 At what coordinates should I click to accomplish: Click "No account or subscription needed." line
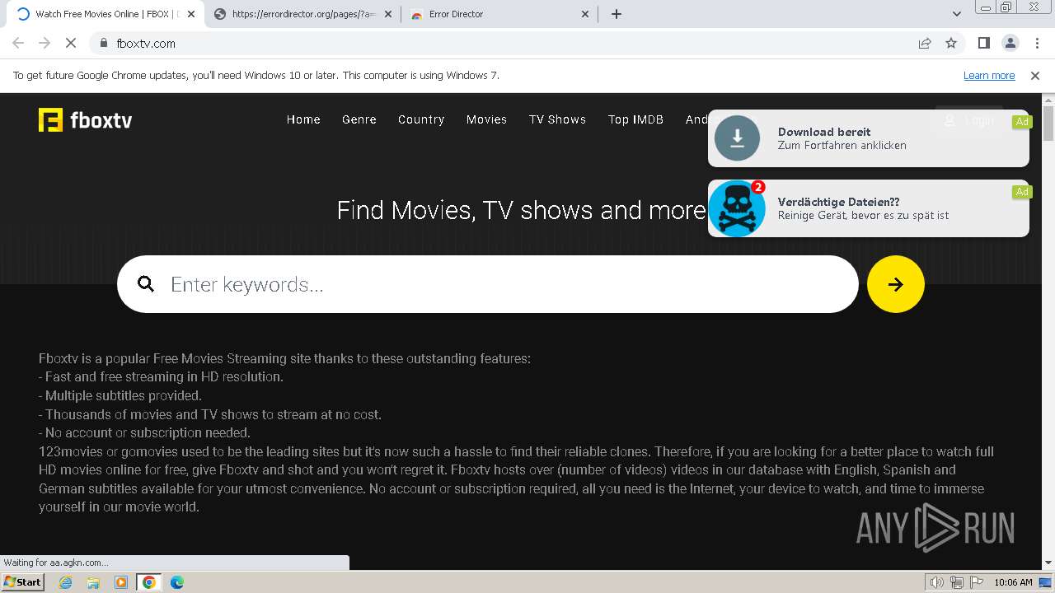tap(144, 432)
